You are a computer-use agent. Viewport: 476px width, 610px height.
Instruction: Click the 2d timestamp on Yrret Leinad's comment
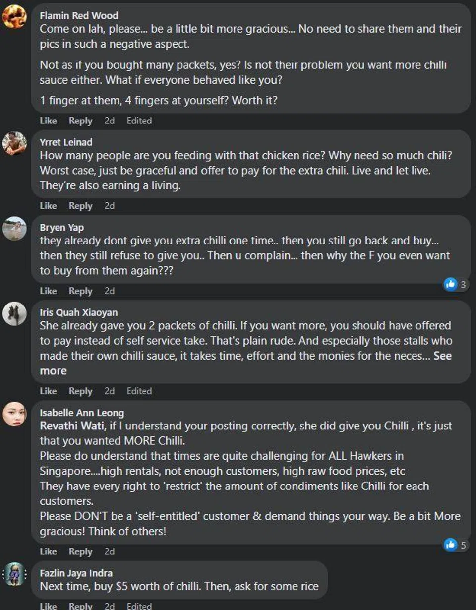click(109, 206)
